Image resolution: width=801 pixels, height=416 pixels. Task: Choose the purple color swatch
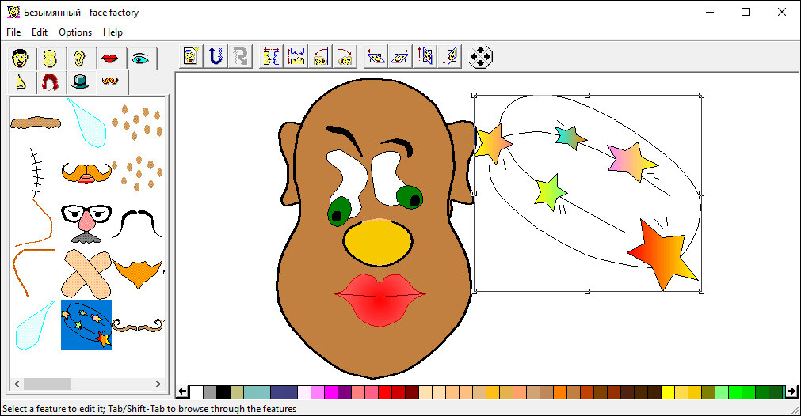tap(345, 391)
